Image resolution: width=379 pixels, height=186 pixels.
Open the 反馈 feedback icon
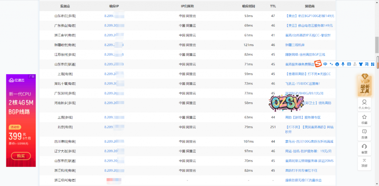pyautogui.click(x=364, y=134)
